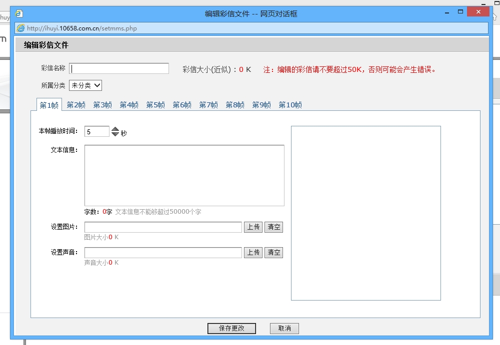Upload a sound using 上传 button

pyautogui.click(x=253, y=253)
